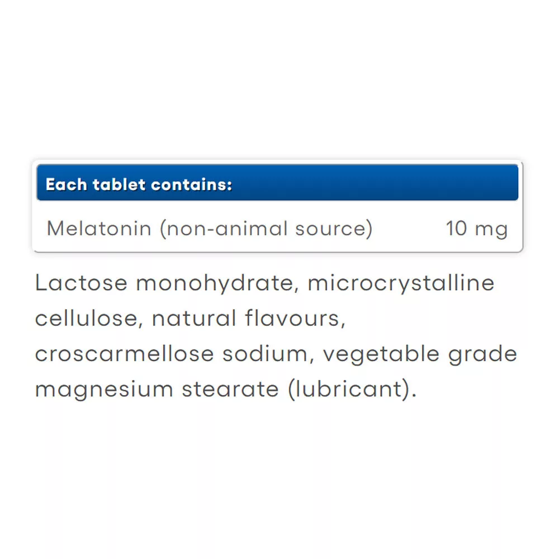Click the "Each tablet contains:" header text
Viewport: 559px width, 559px height.
(x=139, y=184)
